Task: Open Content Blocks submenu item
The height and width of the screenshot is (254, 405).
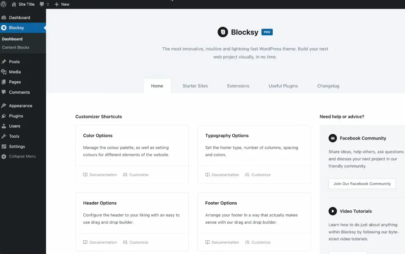Action: [x=16, y=47]
